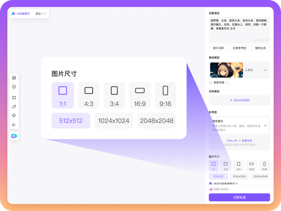Click the 反推参考图 button
The image size is (281, 211).
click(x=239, y=48)
